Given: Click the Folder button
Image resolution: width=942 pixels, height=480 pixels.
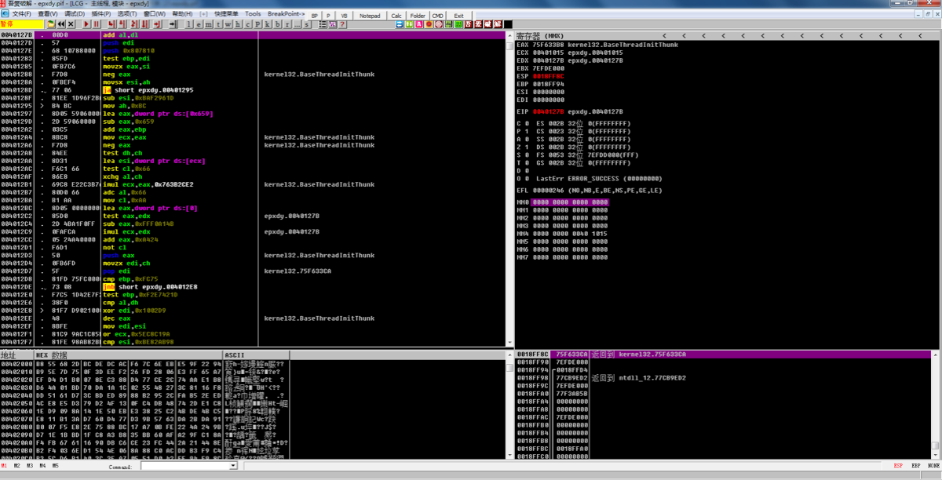Looking at the screenshot, I should click(418, 15).
